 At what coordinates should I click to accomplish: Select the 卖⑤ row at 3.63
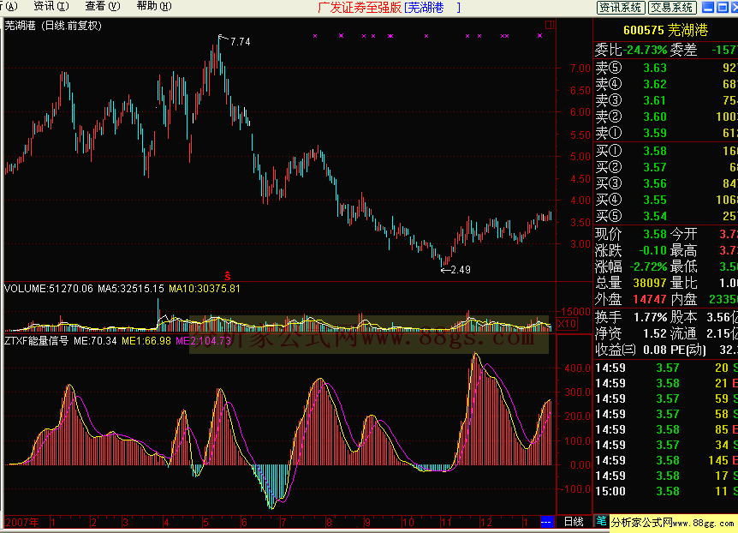665,68
